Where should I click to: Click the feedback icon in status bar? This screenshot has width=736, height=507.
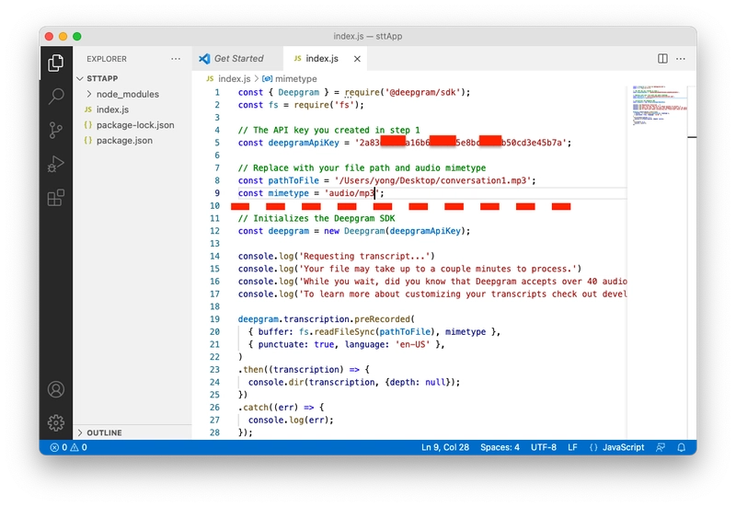[x=661, y=447]
